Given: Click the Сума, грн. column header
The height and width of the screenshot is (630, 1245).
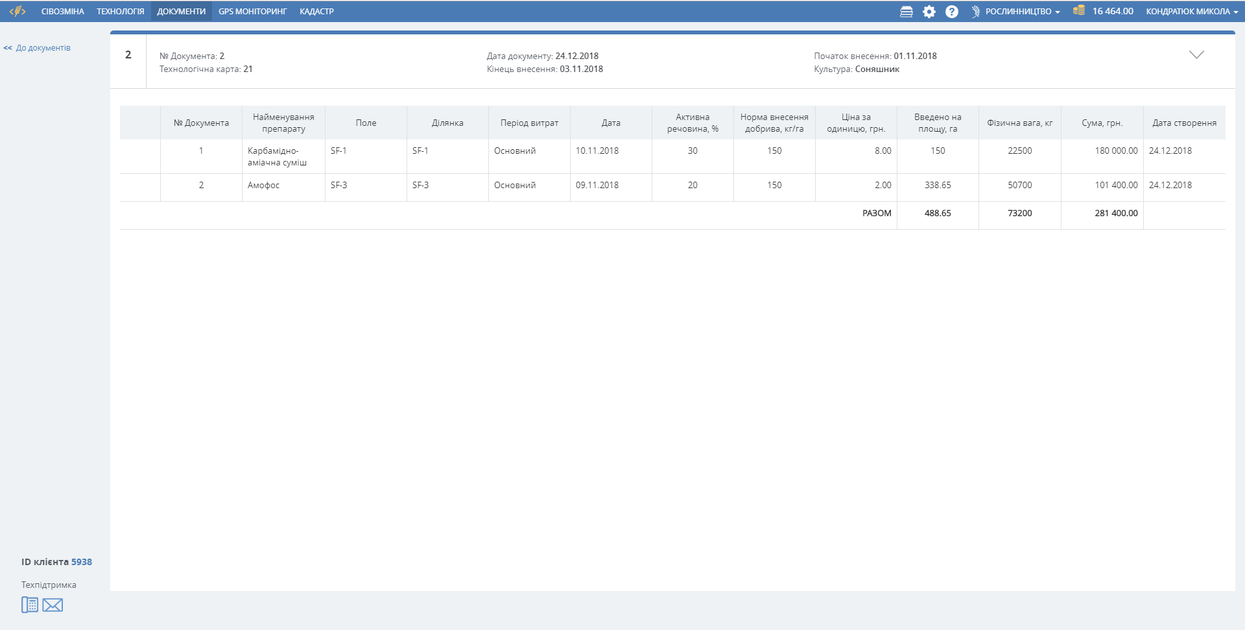Looking at the screenshot, I should 1102,123.
